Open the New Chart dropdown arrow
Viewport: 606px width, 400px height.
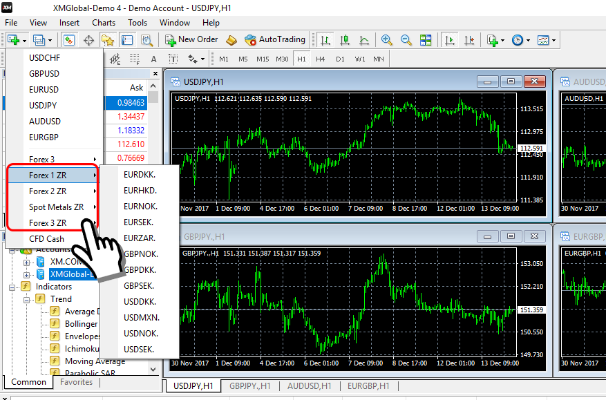(24, 41)
